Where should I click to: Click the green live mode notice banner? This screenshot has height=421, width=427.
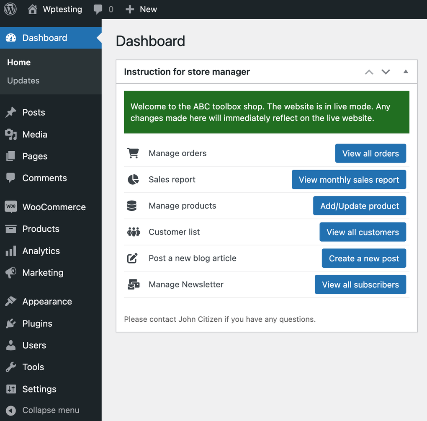(267, 112)
